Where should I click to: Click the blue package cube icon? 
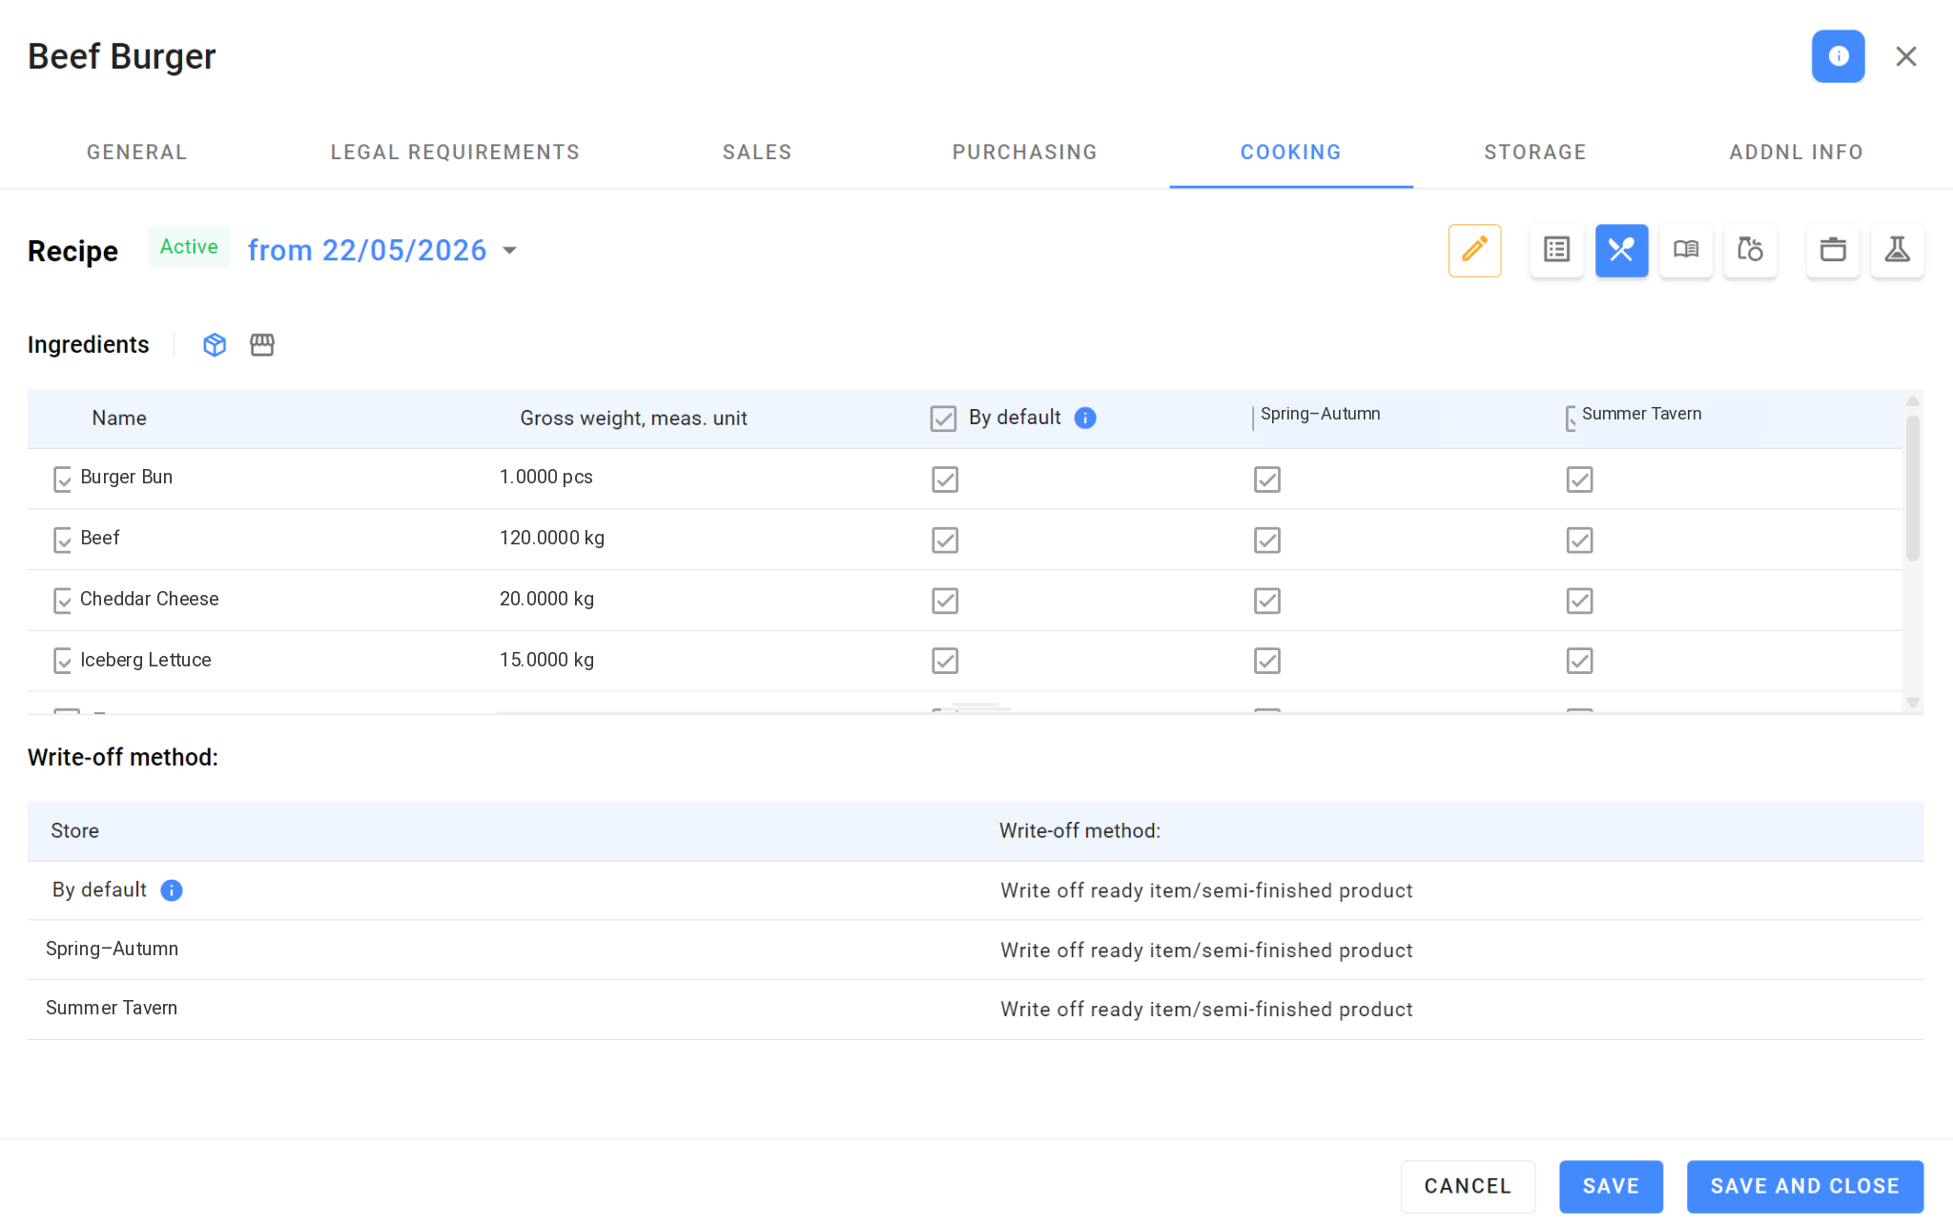215,345
